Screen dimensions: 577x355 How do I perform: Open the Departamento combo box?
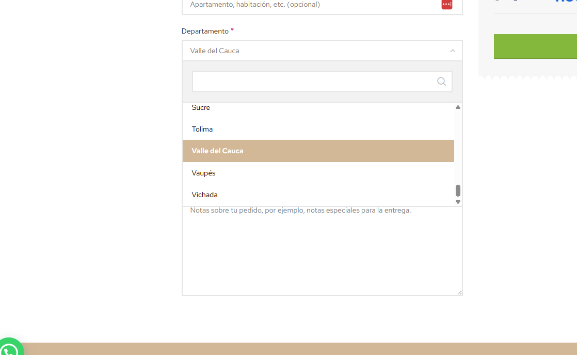click(322, 51)
